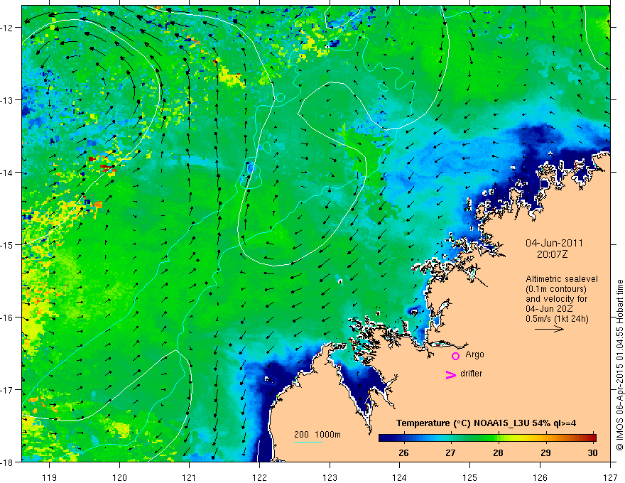
Task: Click the "Temperature (°C) NOAA15_L3U 54% ql>=4" title
Action: pos(486,423)
